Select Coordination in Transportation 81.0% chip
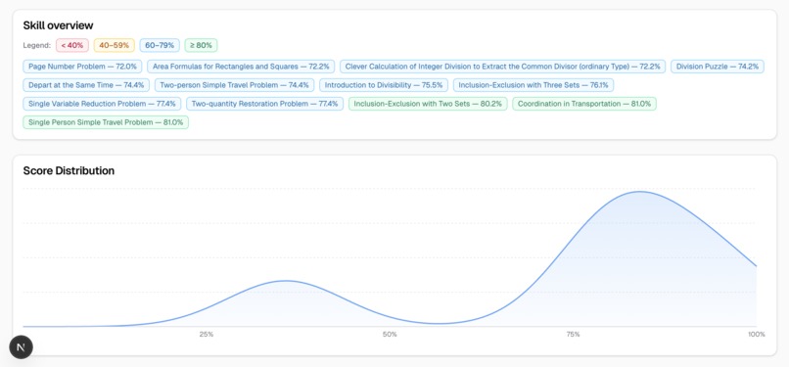This screenshot has height=367, width=789. (x=584, y=104)
